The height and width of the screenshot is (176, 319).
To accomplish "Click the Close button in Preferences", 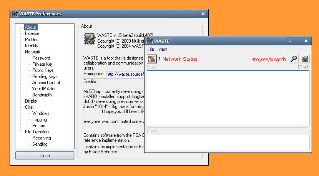I will (x=45, y=156).
